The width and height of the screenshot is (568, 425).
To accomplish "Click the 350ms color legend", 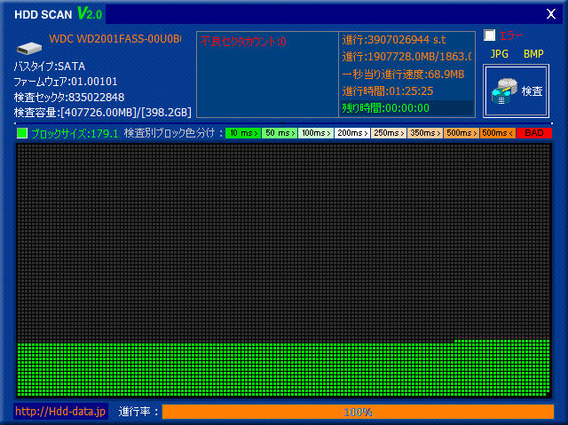I will coord(425,133).
